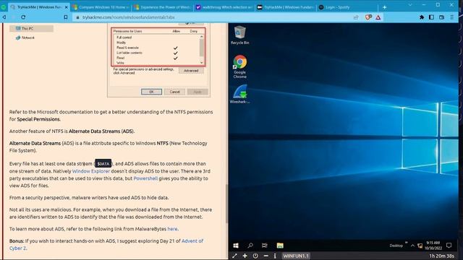This screenshot has width=463, height=260.
Task: Show hidden tray icons chevron in VM
Action: pyautogui.click(x=412, y=246)
